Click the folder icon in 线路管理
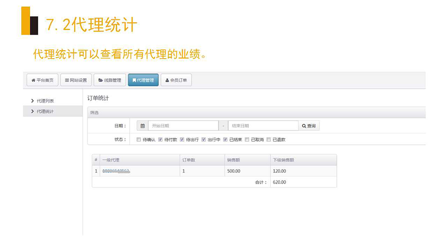 click(100, 80)
